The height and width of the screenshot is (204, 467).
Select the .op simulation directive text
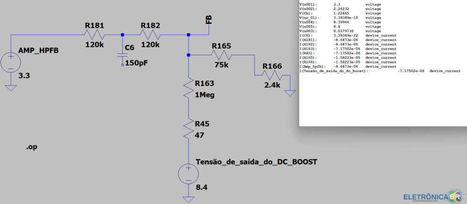(x=32, y=147)
